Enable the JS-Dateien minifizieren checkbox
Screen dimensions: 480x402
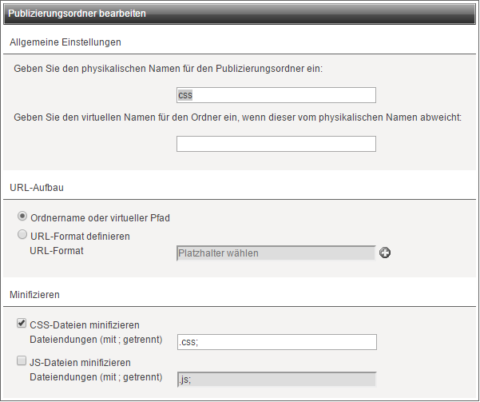[x=22, y=361]
